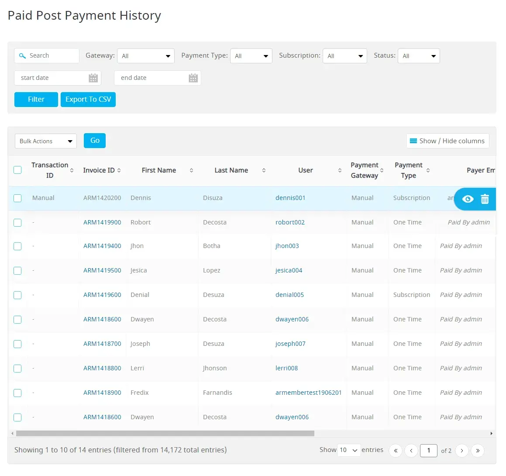The height and width of the screenshot is (476, 506).
Task: Expand the Gateway filter dropdown
Action: (x=146, y=56)
